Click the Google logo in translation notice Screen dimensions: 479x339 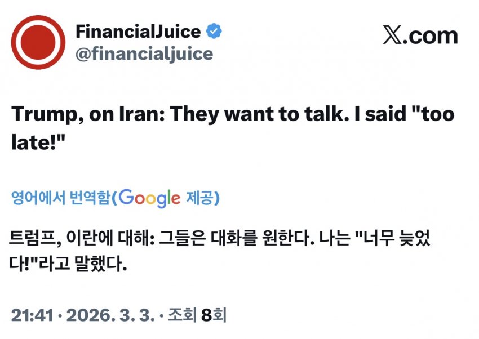coord(150,198)
